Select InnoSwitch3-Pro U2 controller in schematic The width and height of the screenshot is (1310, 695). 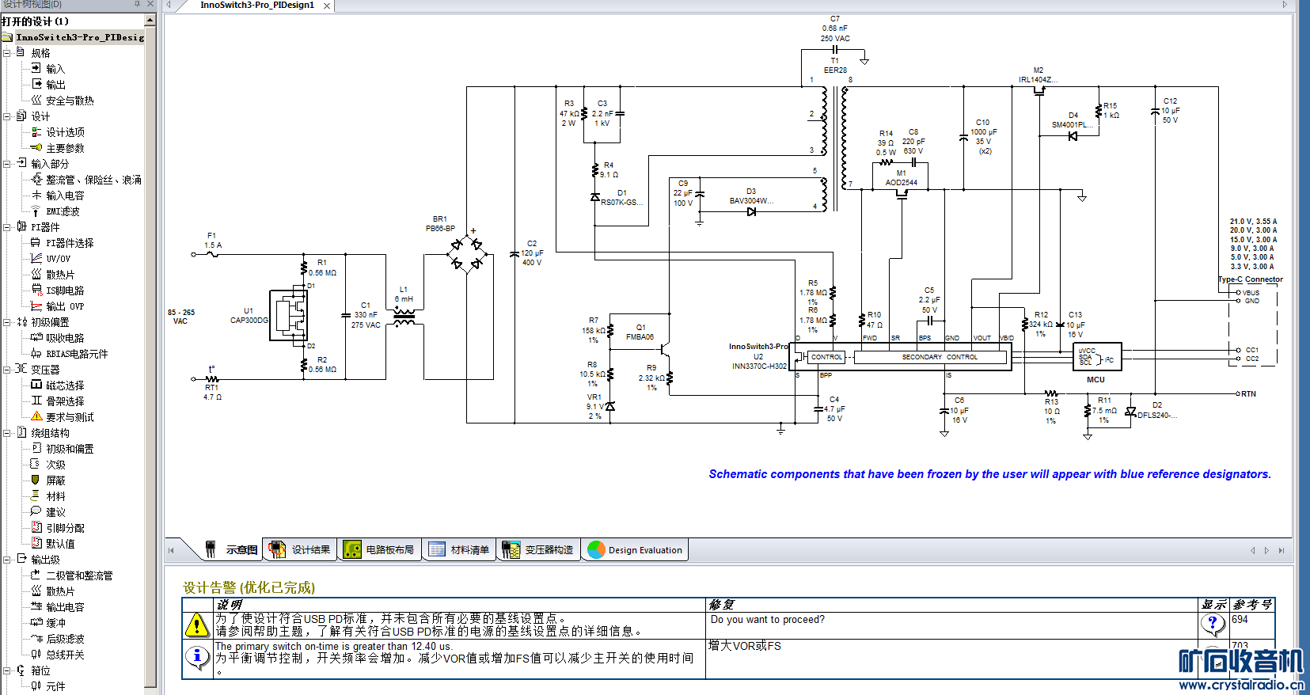coord(902,356)
